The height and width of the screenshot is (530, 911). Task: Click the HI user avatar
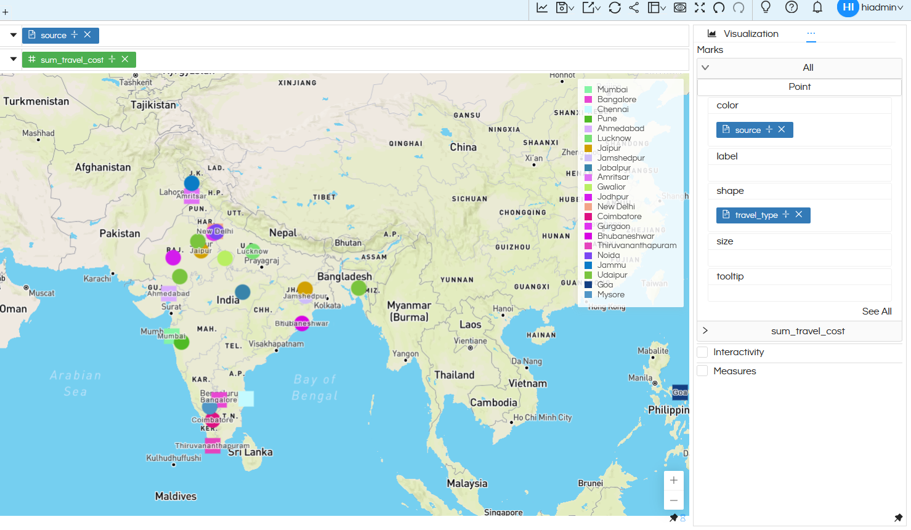click(848, 7)
